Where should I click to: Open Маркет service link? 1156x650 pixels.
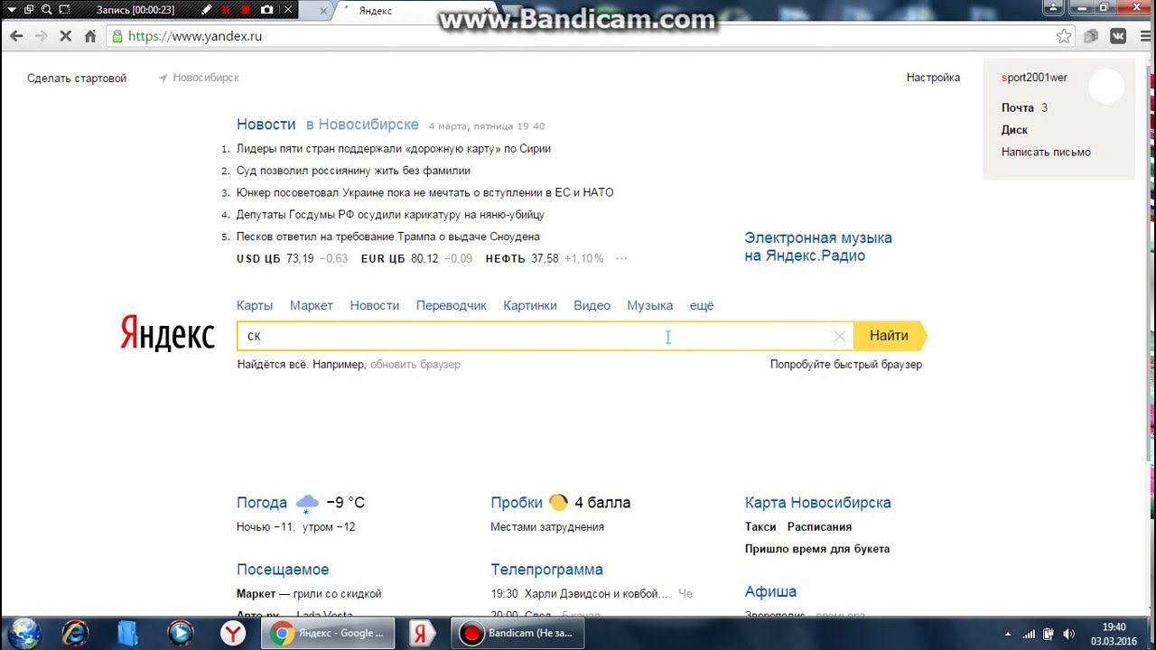312,306
